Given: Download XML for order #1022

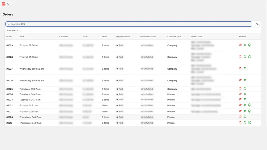Looking at the screenshot, I should coord(245,105).
